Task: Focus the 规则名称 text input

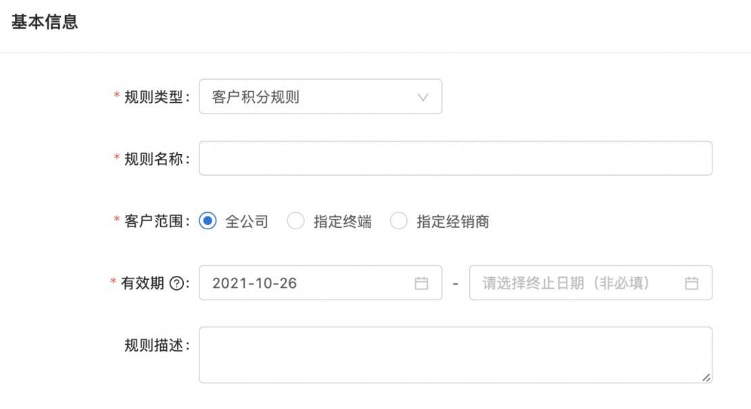Action: coord(455,158)
